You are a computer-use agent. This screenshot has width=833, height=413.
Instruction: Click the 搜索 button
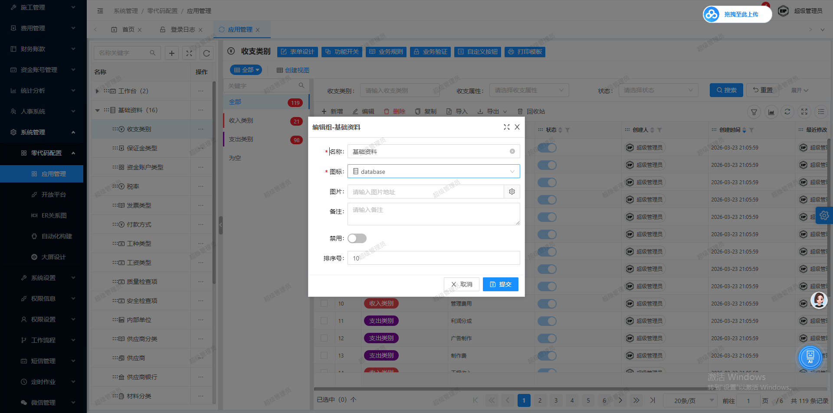(x=726, y=90)
